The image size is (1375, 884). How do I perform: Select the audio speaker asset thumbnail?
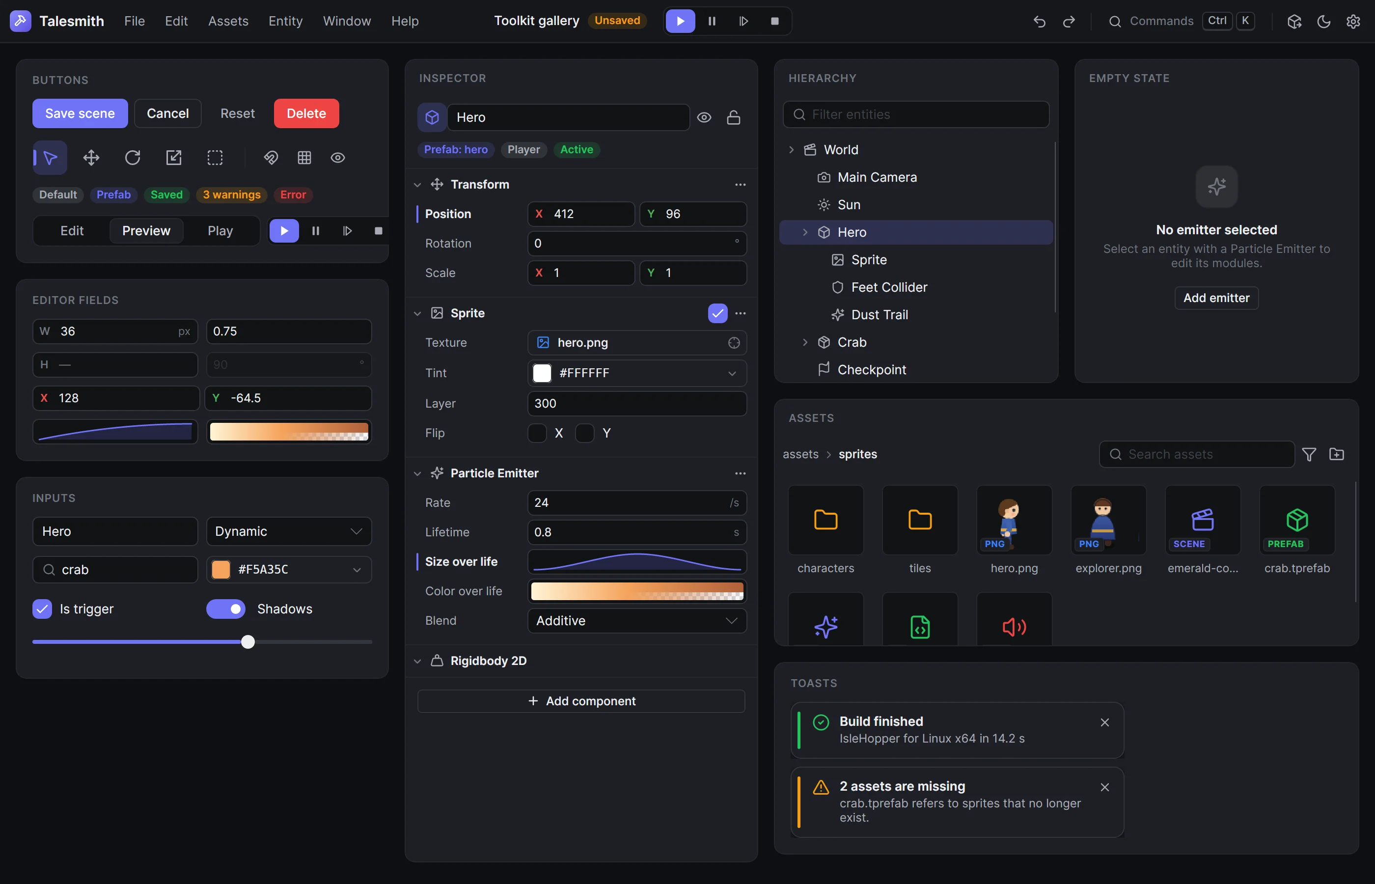(1014, 620)
